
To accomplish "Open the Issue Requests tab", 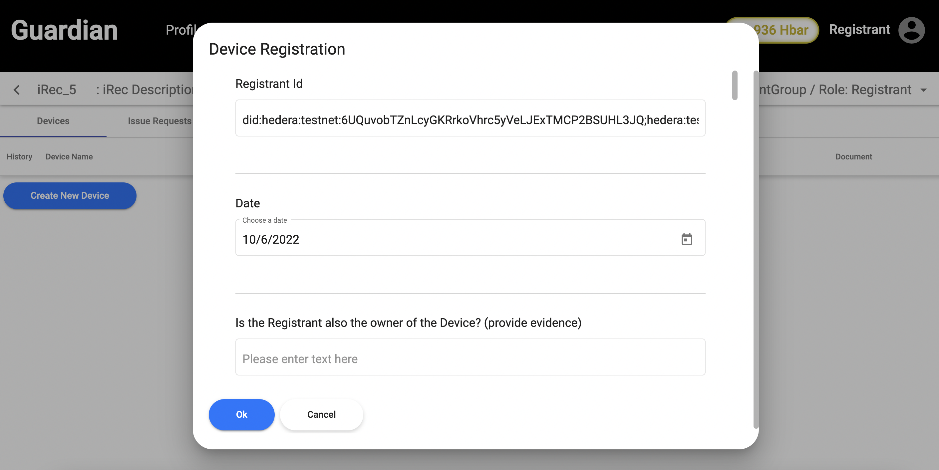I will coord(159,121).
